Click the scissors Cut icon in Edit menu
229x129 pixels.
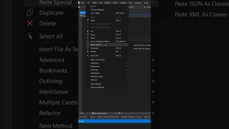point(88,31)
